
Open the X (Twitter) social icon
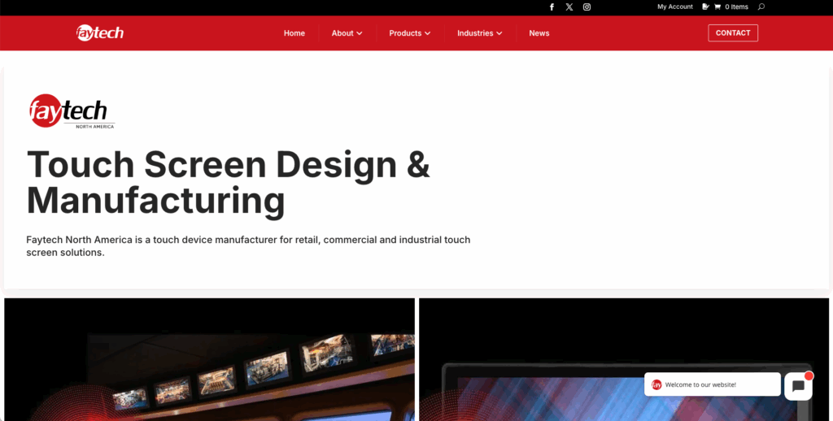point(569,7)
